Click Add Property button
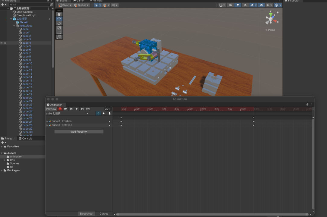327x217 pixels. (79, 132)
